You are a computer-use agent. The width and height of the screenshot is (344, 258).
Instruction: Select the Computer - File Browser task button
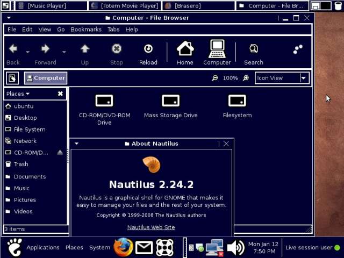tap(272, 6)
